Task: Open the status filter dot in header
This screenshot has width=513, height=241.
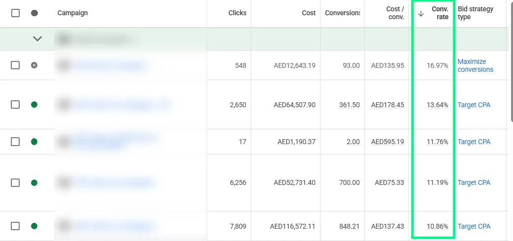Action: (34, 13)
